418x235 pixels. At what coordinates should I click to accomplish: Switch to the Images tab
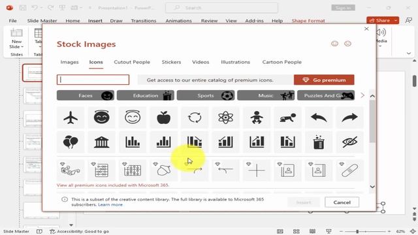pos(69,62)
